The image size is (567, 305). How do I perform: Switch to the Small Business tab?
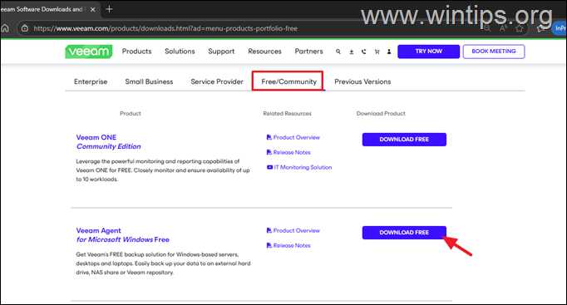pyautogui.click(x=149, y=81)
